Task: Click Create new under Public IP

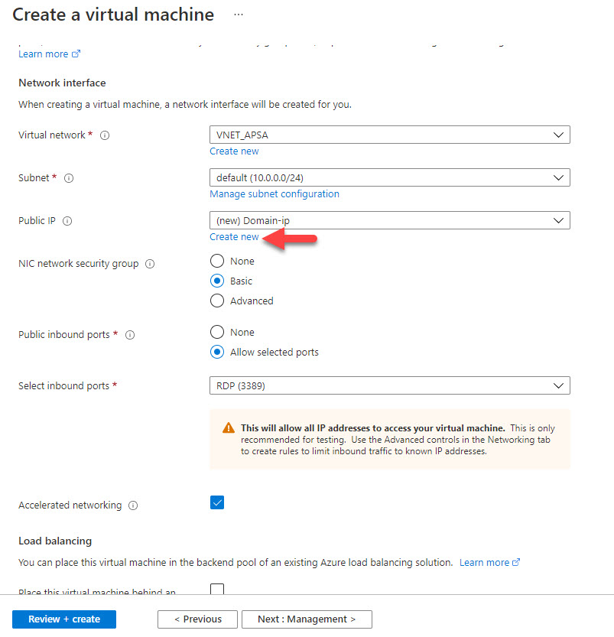Action: point(234,236)
